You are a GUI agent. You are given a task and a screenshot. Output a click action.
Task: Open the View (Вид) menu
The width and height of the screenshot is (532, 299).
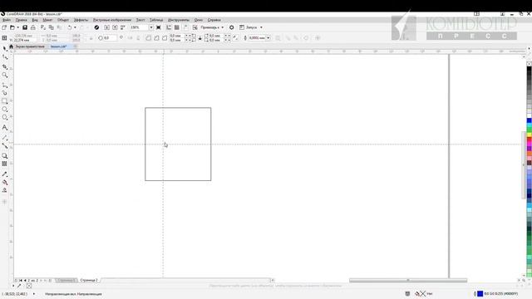[35, 20]
